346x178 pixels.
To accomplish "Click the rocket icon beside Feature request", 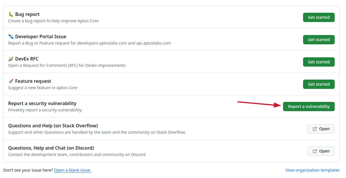I will [x=11, y=81].
